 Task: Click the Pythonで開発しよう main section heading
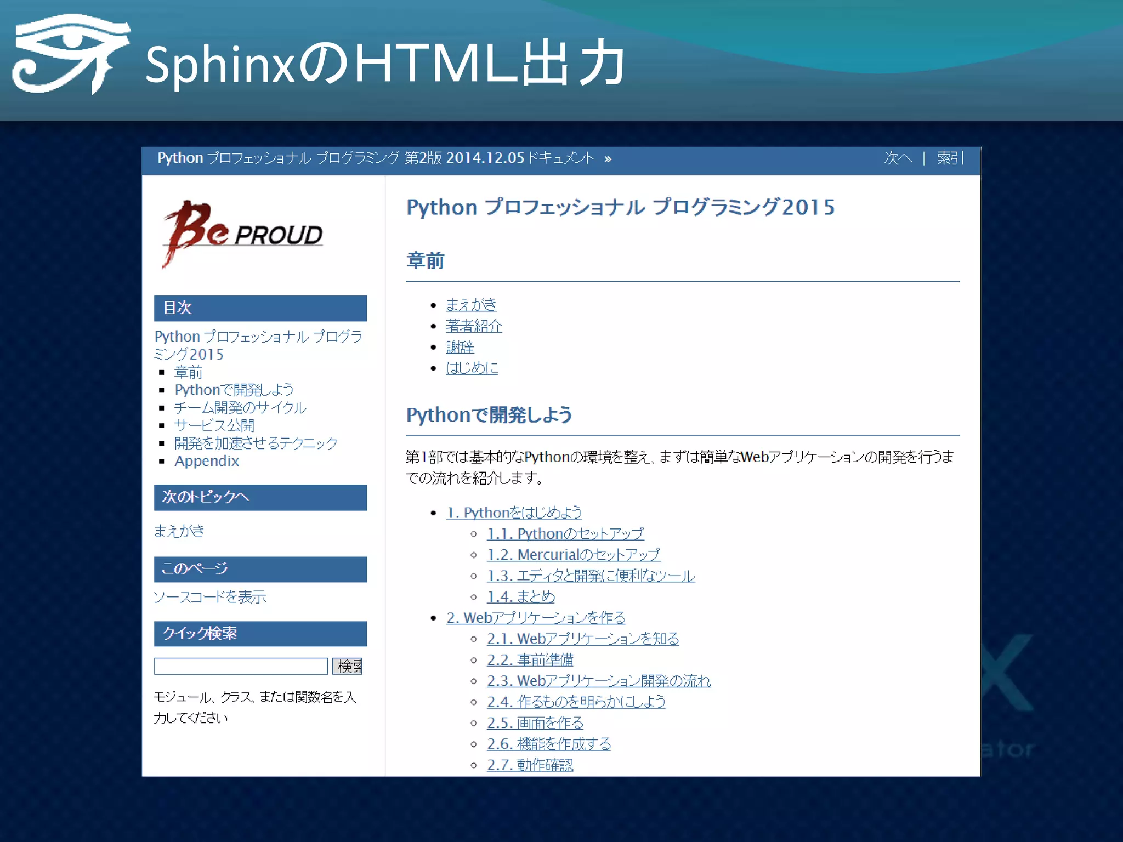[x=489, y=415]
